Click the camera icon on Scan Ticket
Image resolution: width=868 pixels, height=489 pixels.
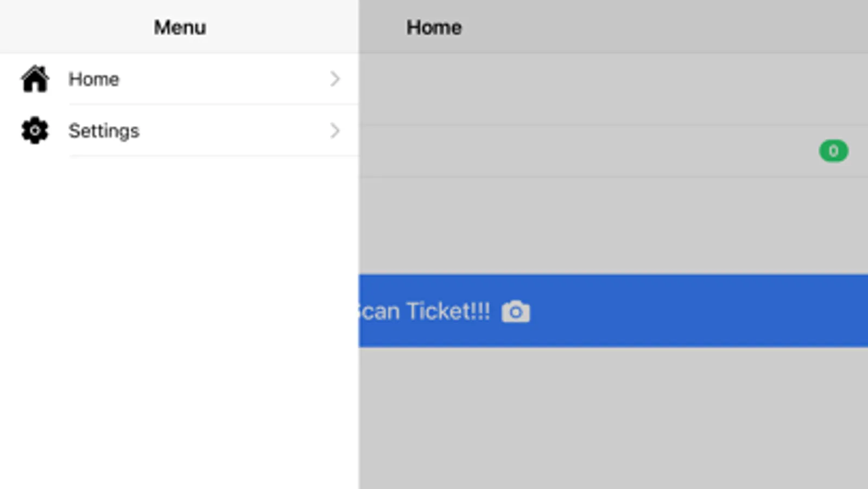(x=515, y=312)
